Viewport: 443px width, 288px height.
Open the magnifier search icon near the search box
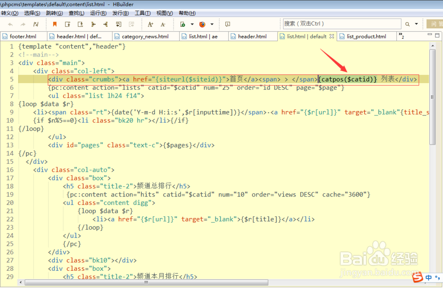coord(407,24)
